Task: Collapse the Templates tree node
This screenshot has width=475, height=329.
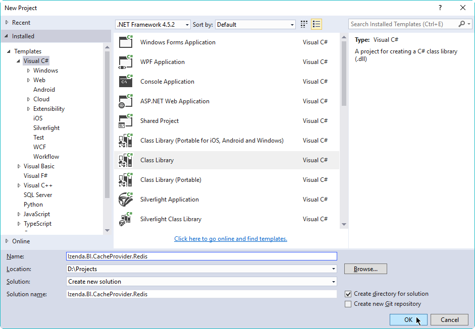Action: [9, 51]
